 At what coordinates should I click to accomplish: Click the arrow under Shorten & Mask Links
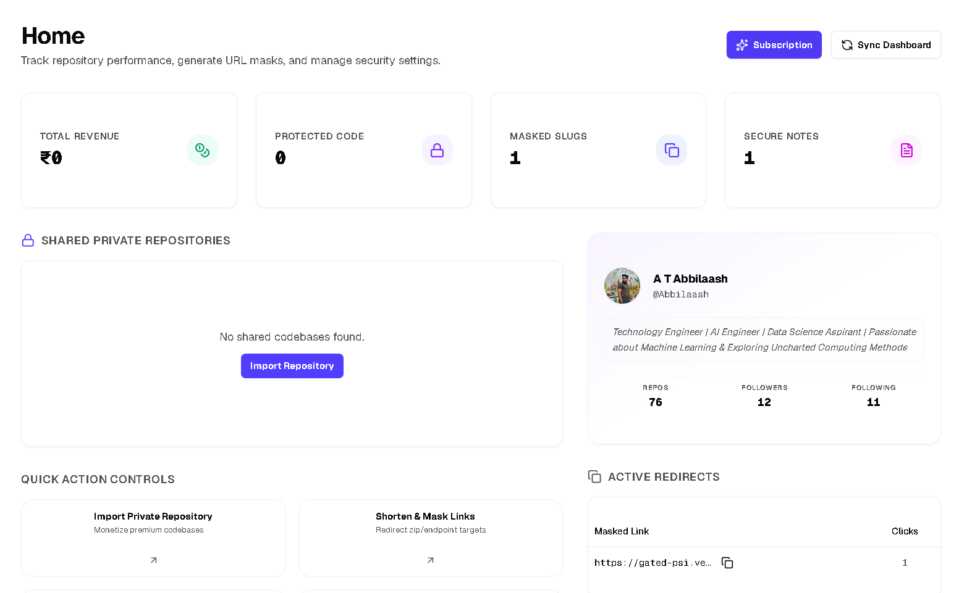(431, 560)
